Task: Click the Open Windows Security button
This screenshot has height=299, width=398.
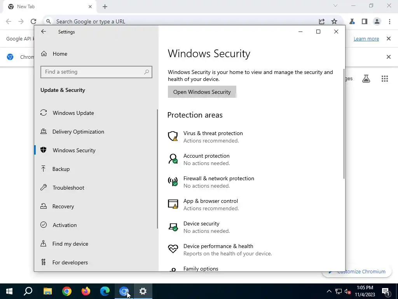Action: pos(202,92)
